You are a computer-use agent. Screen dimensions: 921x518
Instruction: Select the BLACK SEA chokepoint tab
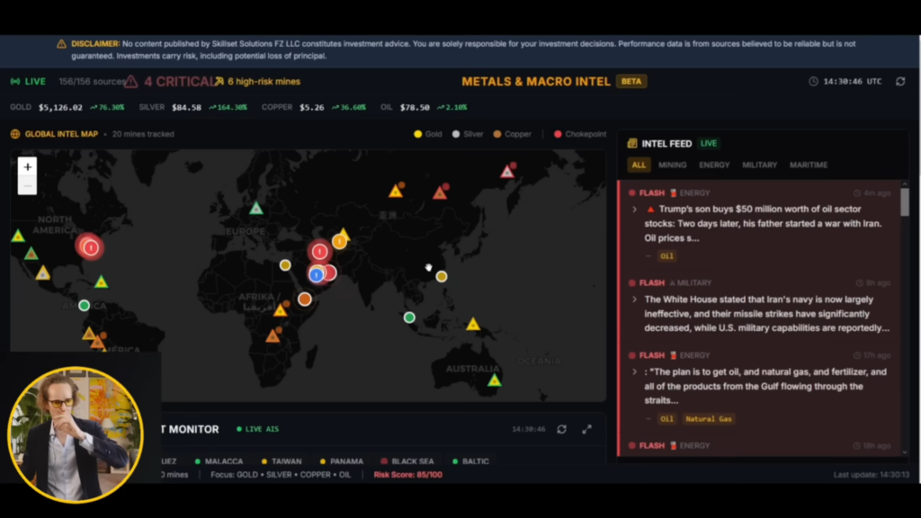[407, 461]
